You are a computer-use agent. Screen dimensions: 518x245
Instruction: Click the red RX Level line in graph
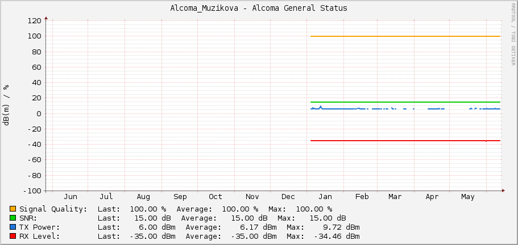[405, 141]
